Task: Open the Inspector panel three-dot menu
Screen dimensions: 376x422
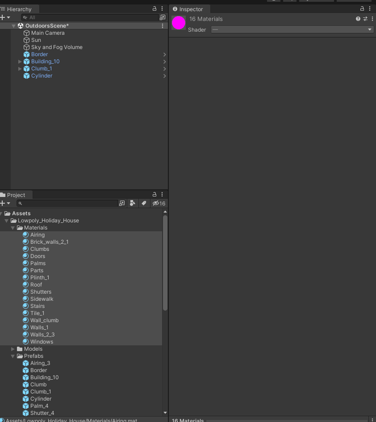Action: 370,9
